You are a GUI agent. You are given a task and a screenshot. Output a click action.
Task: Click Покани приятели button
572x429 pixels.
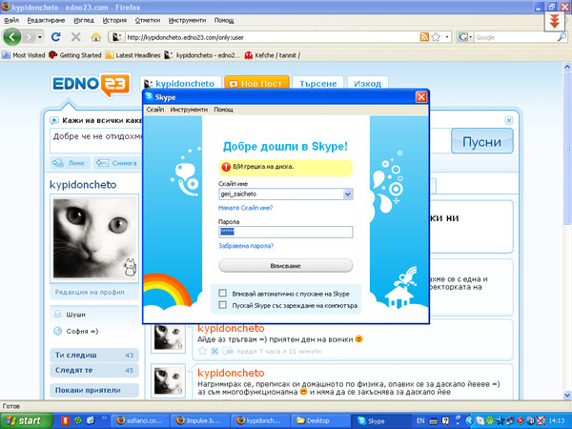(94, 390)
